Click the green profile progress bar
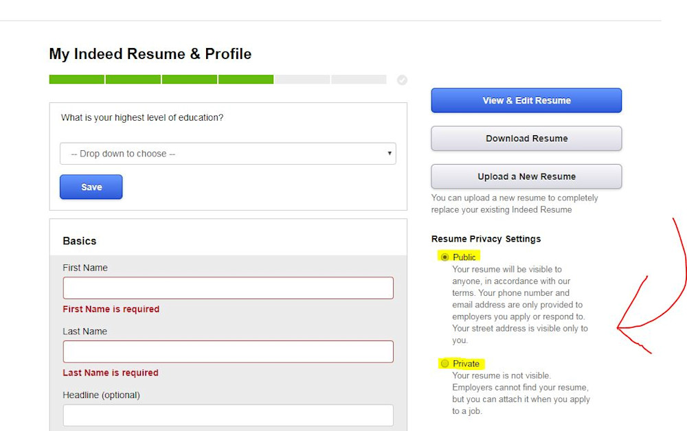The width and height of the screenshot is (687, 431). 161,79
